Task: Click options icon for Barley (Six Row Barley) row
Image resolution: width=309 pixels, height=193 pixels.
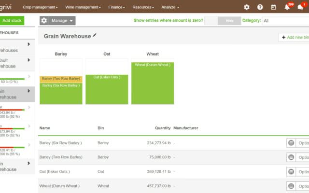Action: [x=291, y=143]
